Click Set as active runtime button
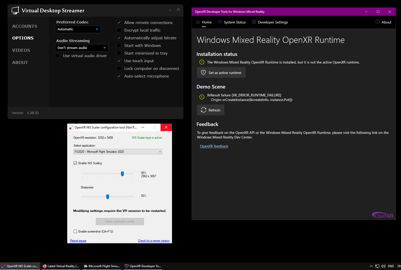Image resolution: width=401 pixels, height=270 pixels. coord(221,72)
